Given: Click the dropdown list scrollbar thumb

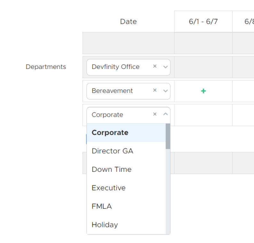Looking at the screenshot, I should (168, 136).
